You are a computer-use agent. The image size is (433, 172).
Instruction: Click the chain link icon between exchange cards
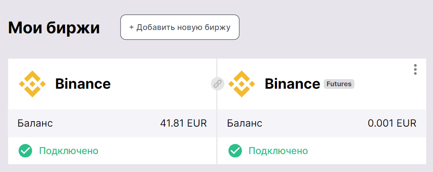(217, 84)
